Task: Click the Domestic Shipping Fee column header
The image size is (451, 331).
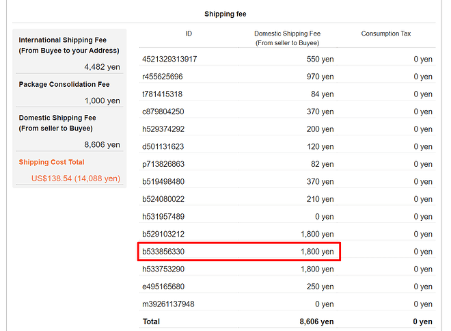Action: (287, 38)
